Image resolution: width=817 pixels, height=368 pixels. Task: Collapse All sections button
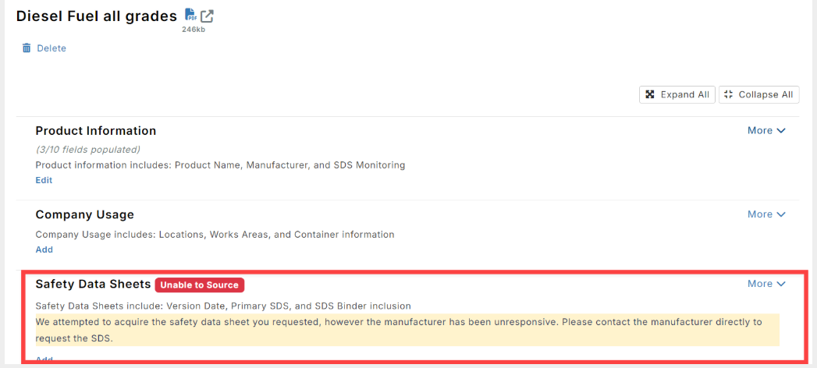tap(759, 95)
